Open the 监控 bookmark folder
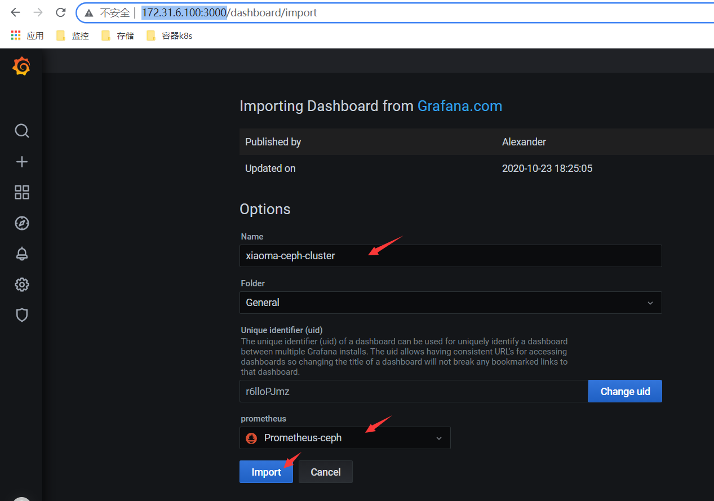The image size is (714, 501). (x=73, y=36)
